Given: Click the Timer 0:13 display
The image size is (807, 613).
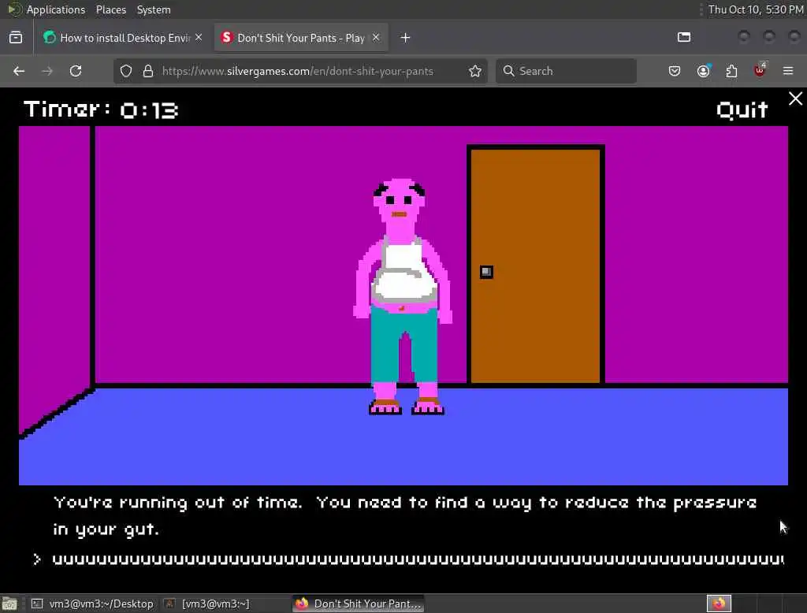Looking at the screenshot, I should (100, 110).
